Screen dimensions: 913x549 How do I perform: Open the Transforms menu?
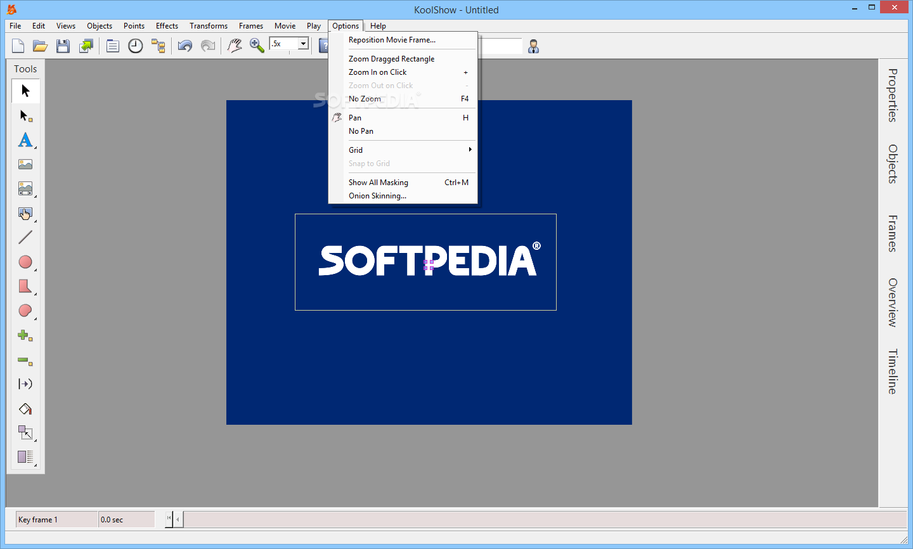tap(209, 26)
